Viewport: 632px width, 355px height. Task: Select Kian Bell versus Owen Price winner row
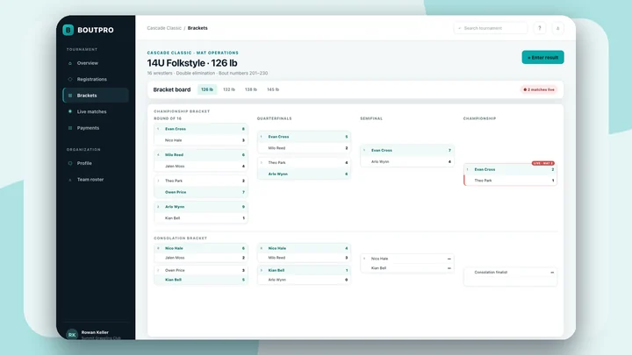pyautogui.click(x=201, y=280)
